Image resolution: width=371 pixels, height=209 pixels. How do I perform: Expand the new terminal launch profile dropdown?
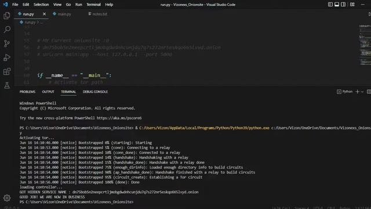[x=362, y=92]
